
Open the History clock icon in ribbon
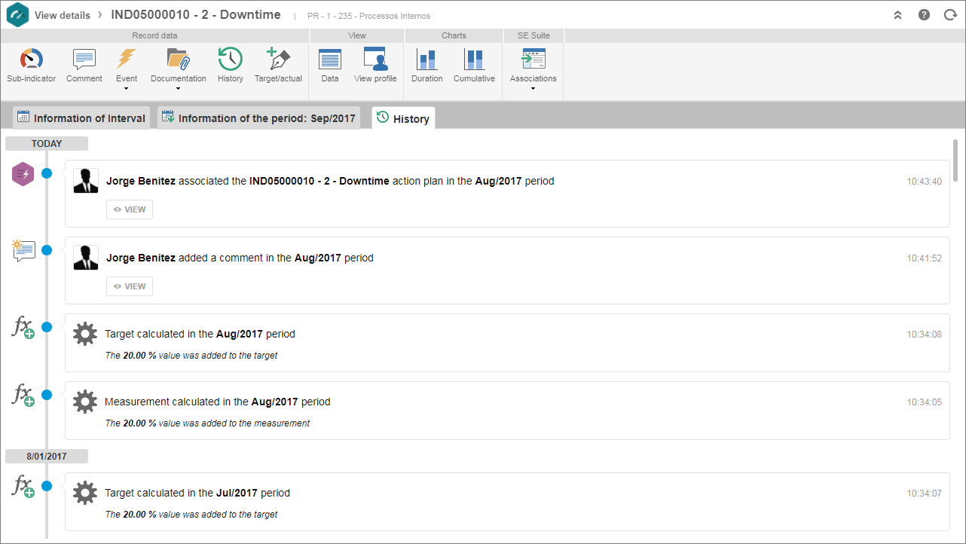(230, 59)
